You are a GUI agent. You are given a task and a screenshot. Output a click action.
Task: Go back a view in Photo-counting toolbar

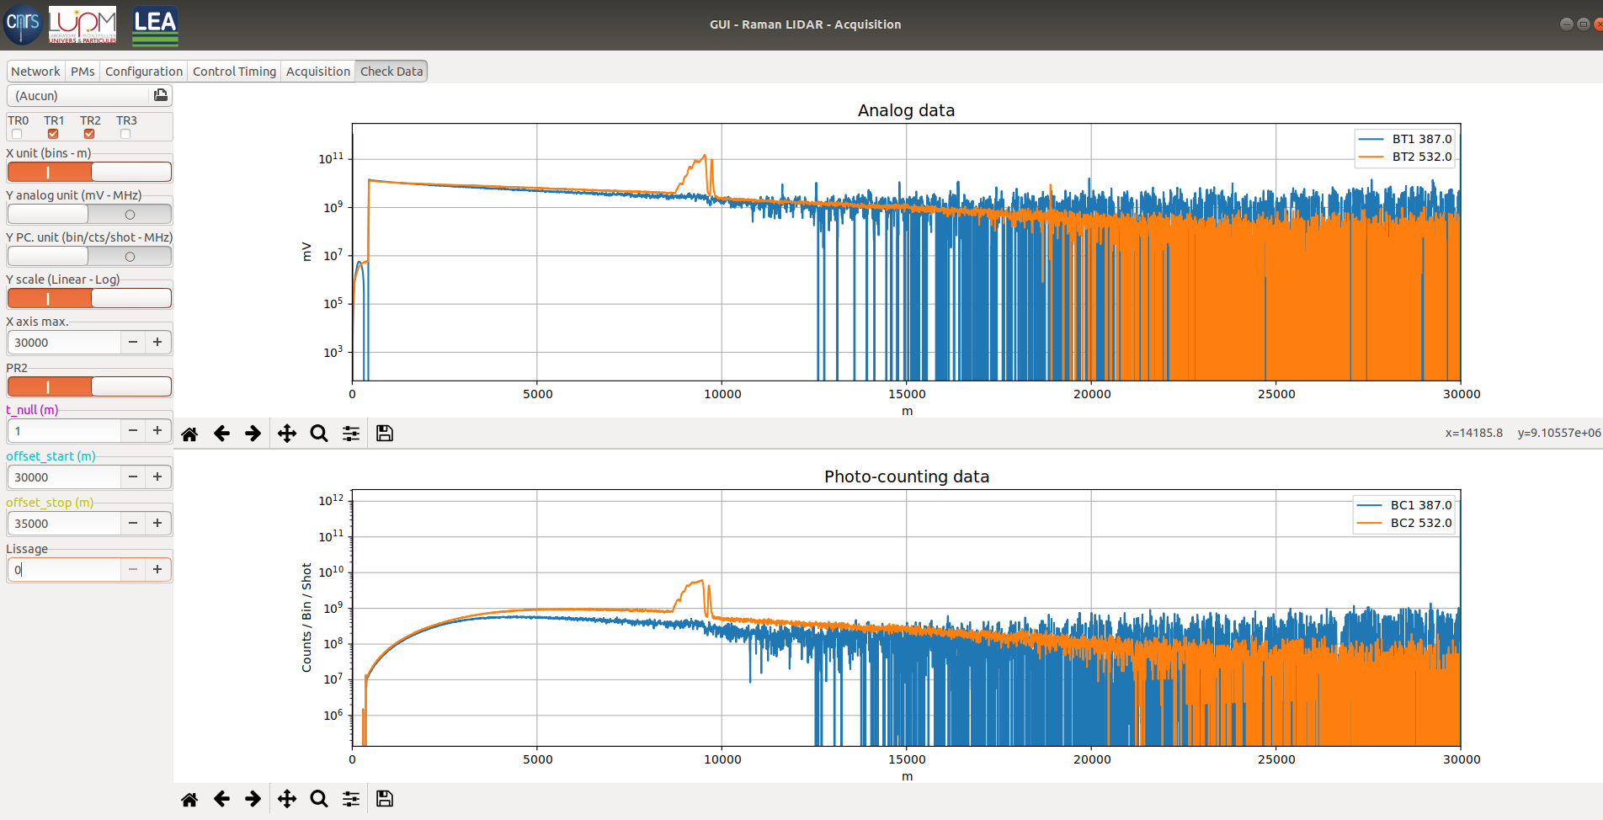221,799
